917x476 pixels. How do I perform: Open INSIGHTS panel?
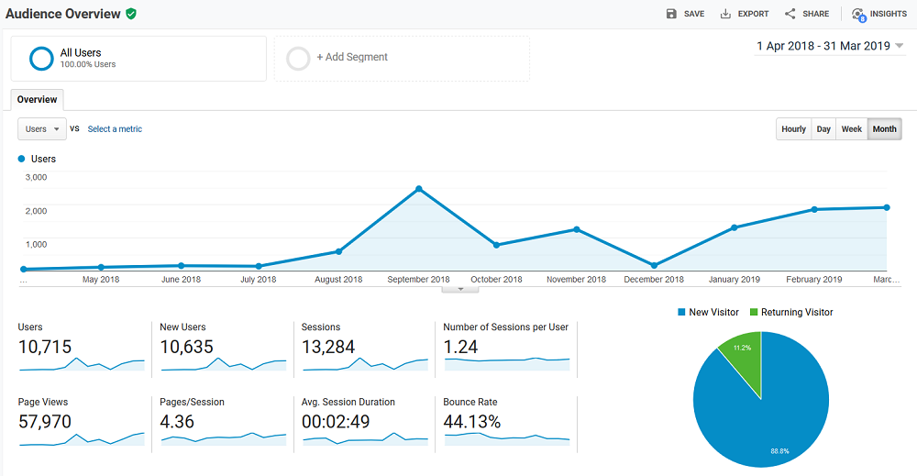[889, 14]
